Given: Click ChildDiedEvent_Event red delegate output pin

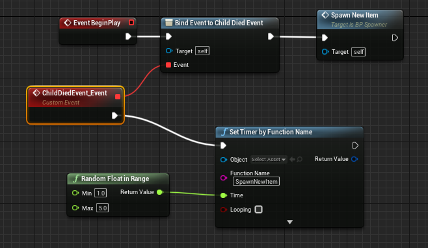Looking at the screenshot, I should 118,97.
